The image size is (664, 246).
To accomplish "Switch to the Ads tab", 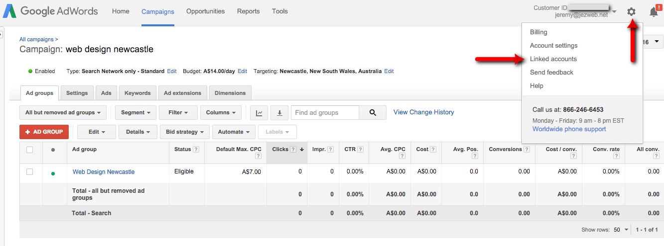I will [107, 93].
